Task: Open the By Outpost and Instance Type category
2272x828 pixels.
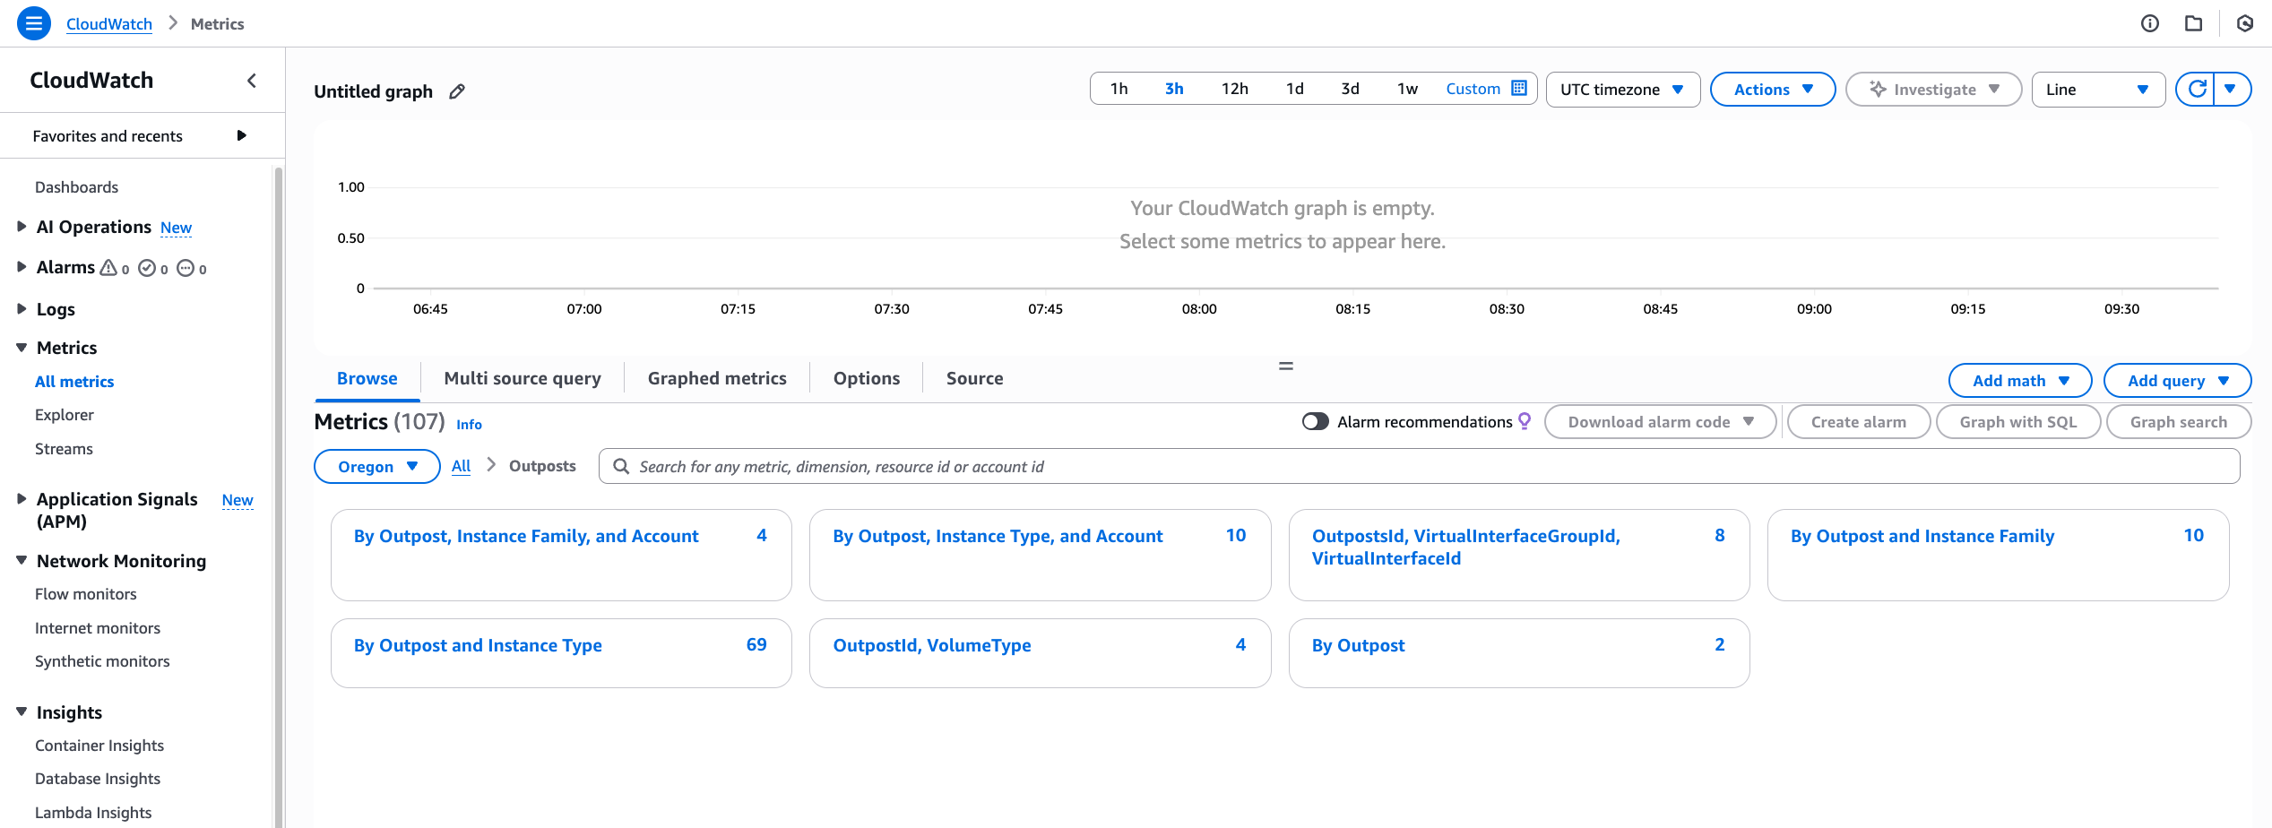Action: point(477,644)
